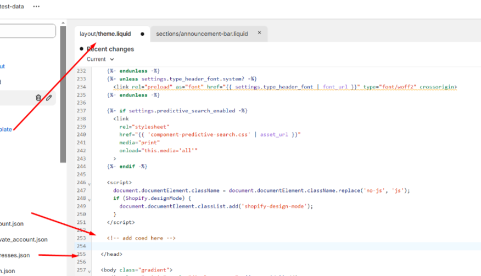The height and width of the screenshot is (276, 481).
Task: Click line number 234 in the gutter
Action: point(81,87)
